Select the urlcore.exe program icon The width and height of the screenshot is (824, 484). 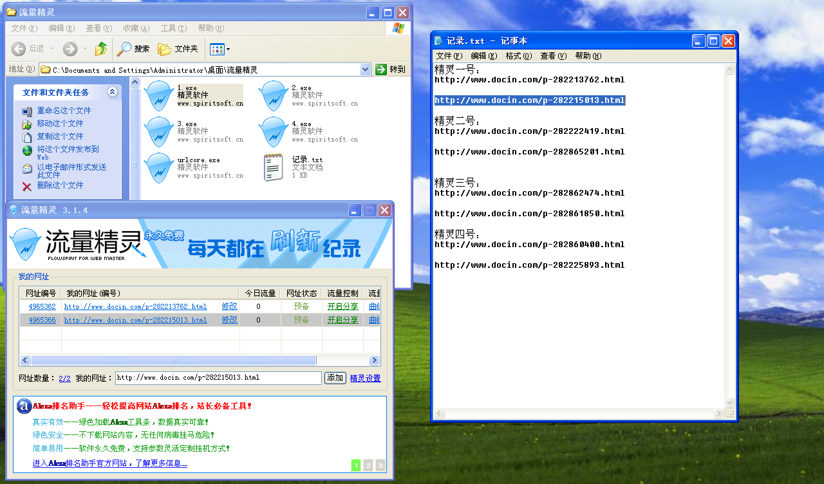click(158, 167)
